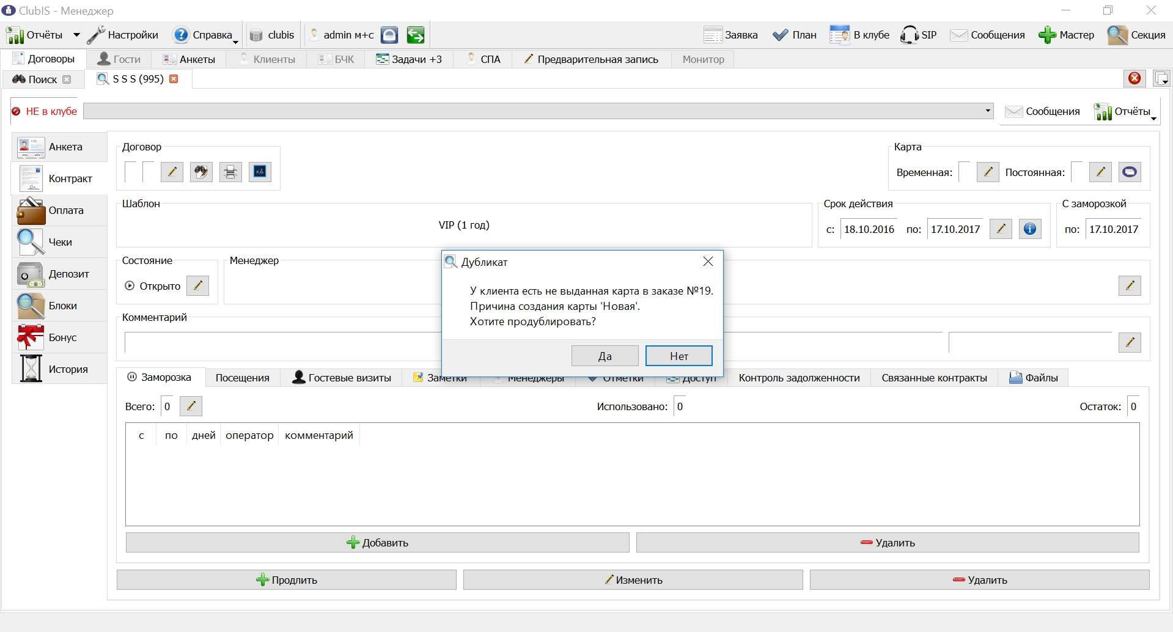
Task: Click the Комментарий text field
Action: 282,342
